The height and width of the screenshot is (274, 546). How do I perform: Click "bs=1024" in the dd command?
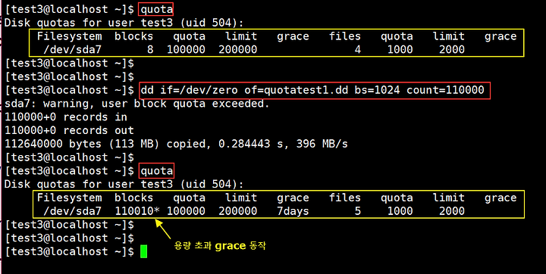(x=377, y=90)
